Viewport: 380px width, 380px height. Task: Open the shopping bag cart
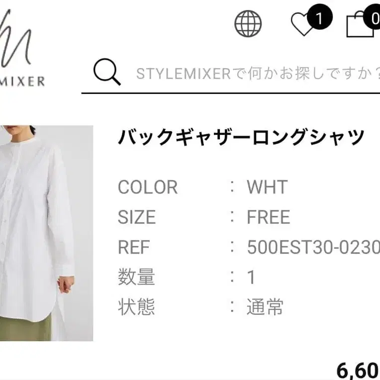point(360,25)
